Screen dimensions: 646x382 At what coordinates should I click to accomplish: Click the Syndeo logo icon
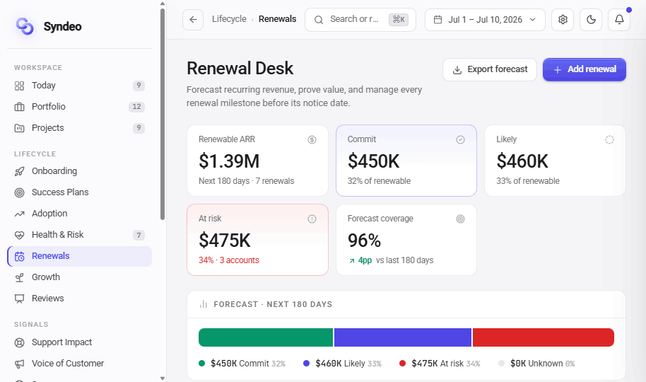25,26
